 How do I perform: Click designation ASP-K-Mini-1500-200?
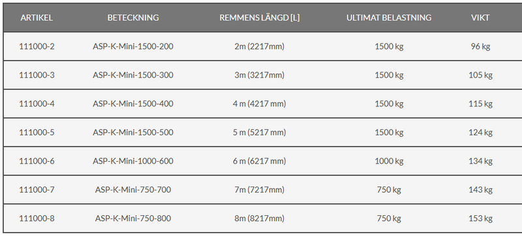133,46
